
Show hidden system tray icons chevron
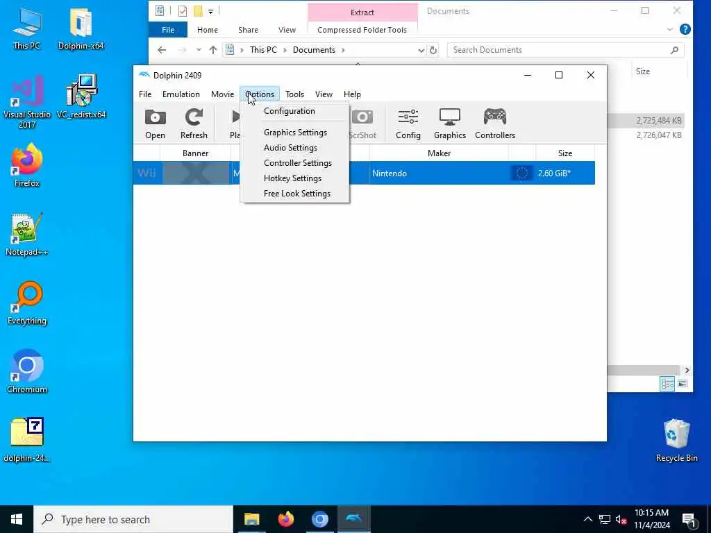(x=587, y=519)
